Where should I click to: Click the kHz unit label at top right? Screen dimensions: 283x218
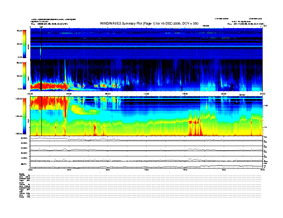[265, 26]
